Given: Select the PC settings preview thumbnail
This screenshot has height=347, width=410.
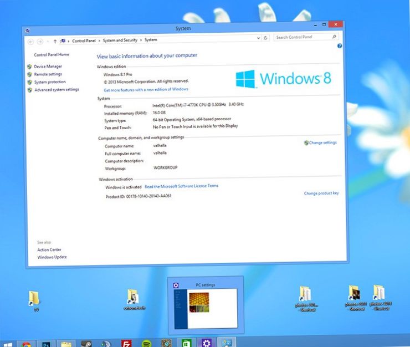Looking at the screenshot, I should (x=206, y=309).
